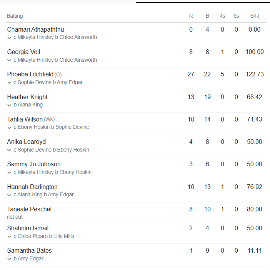Toggle Samantha Bates' dismissal chevron

[x=9, y=259]
